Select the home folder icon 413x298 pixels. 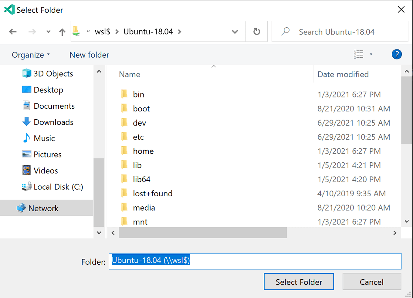124,151
